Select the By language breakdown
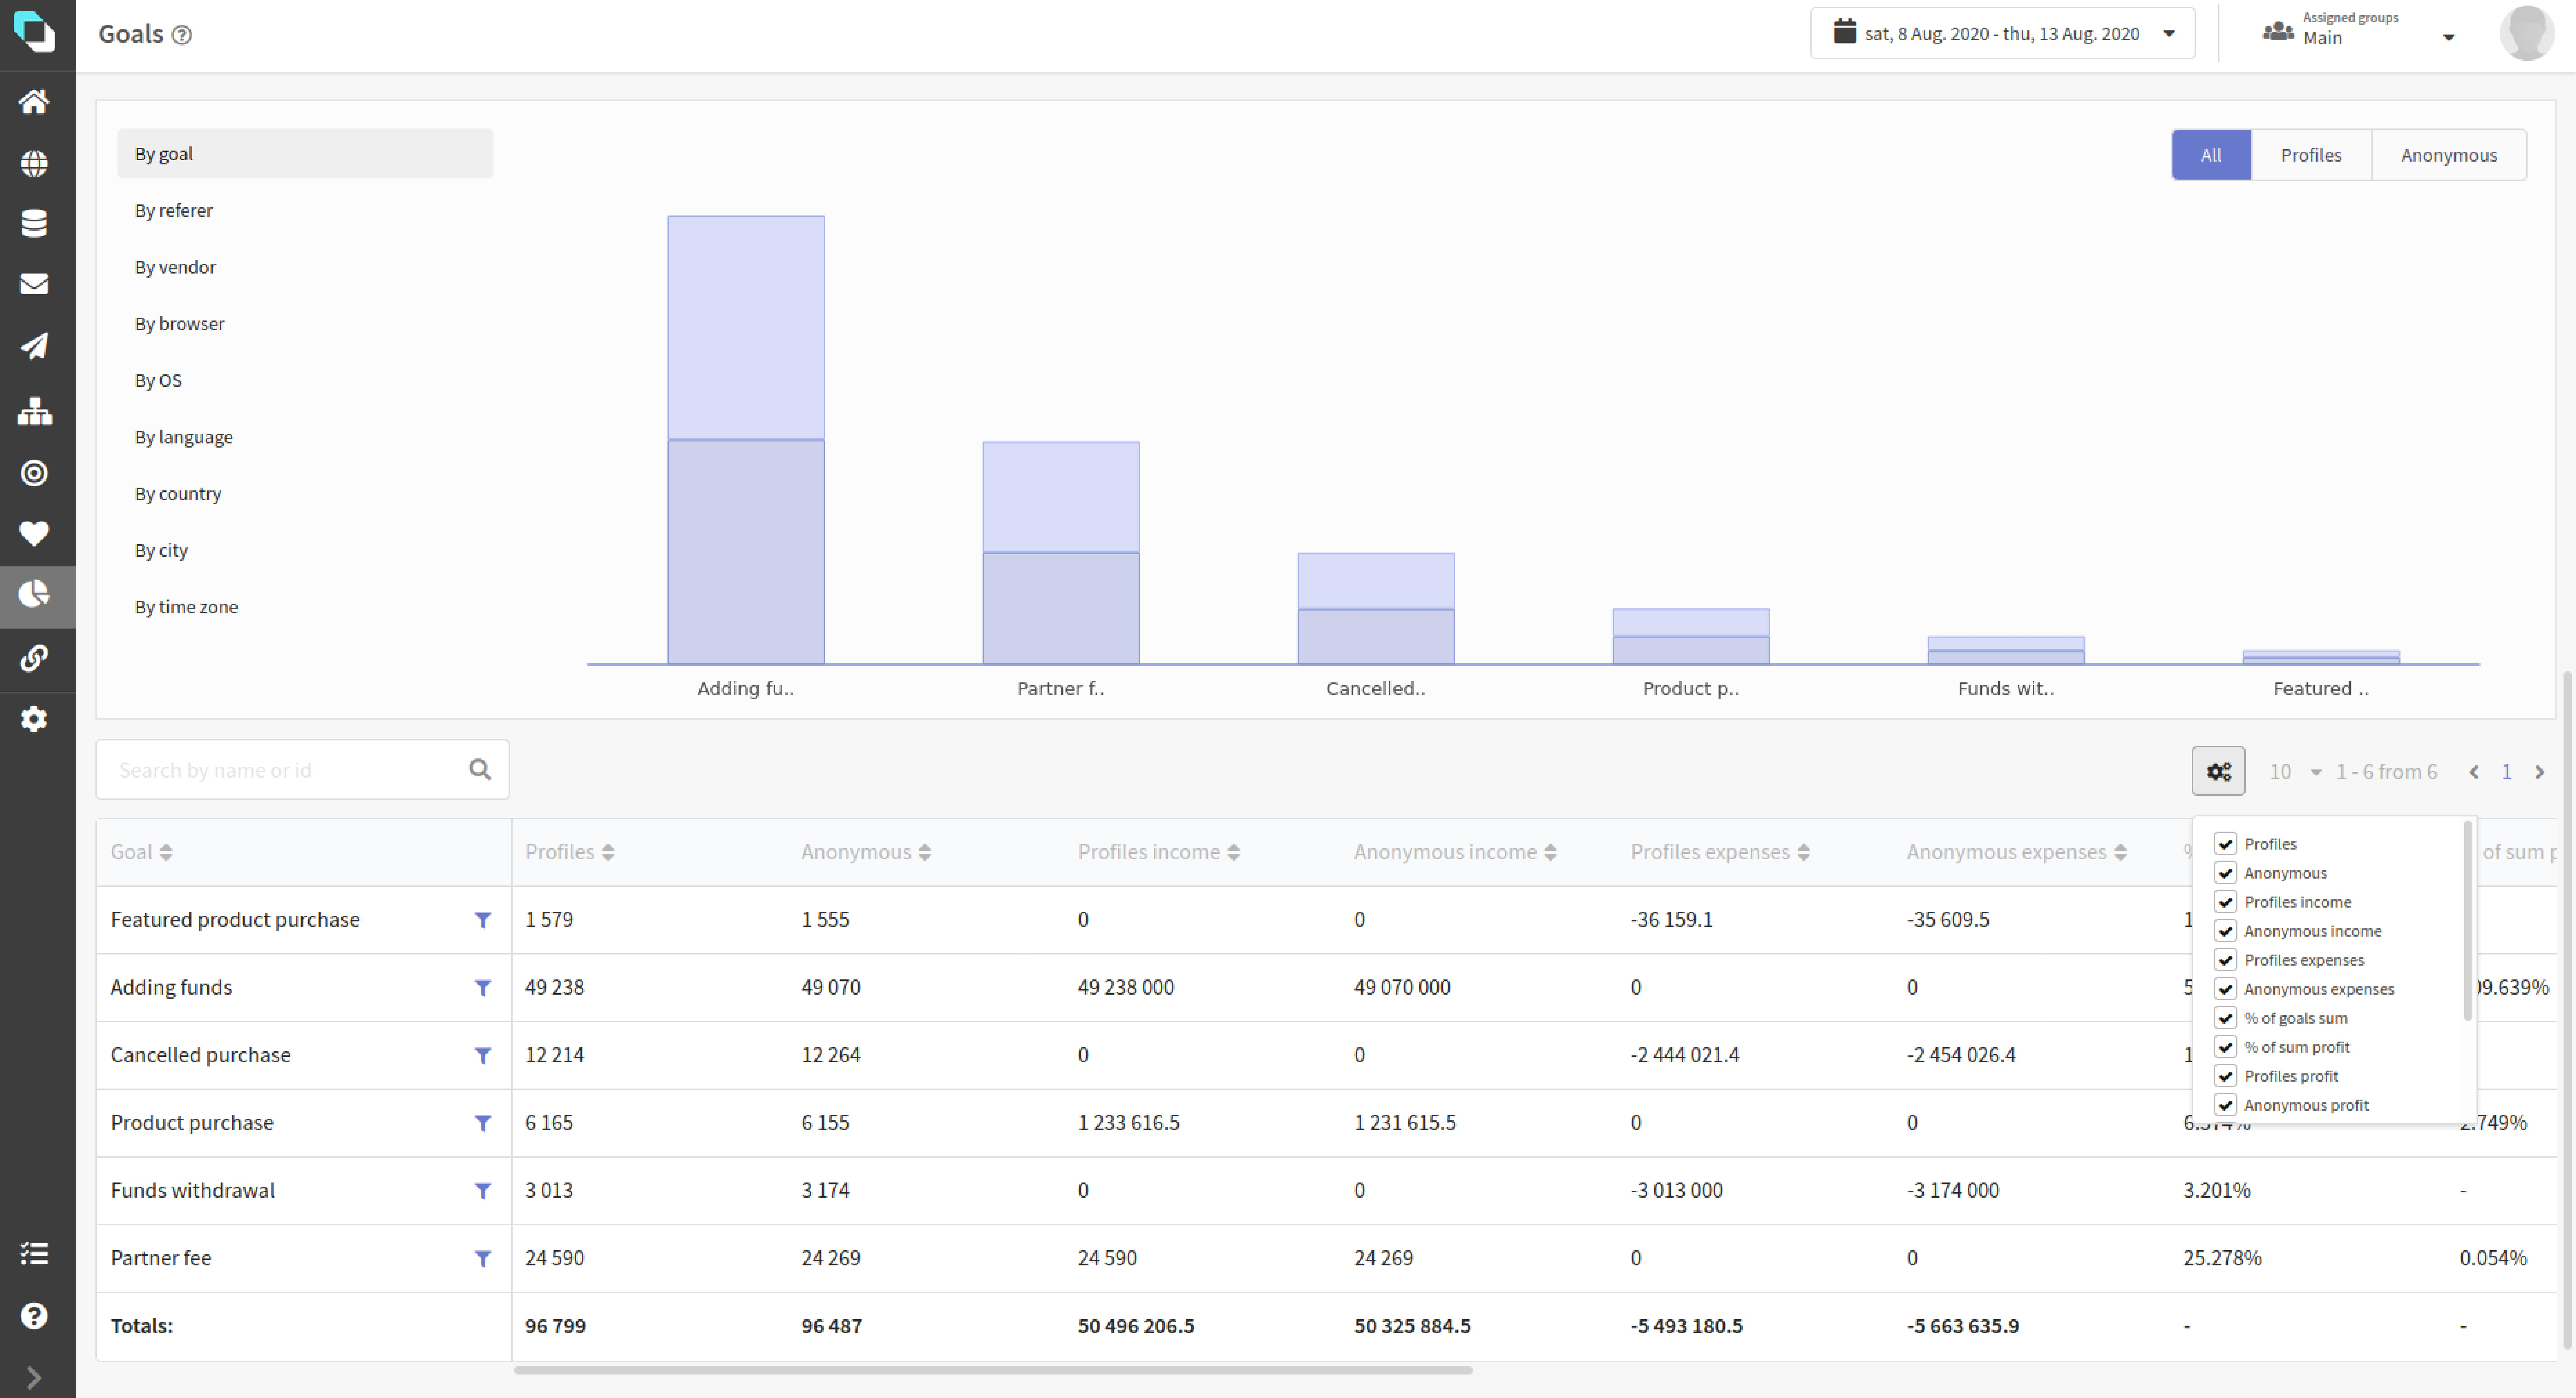 pos(305,437)
